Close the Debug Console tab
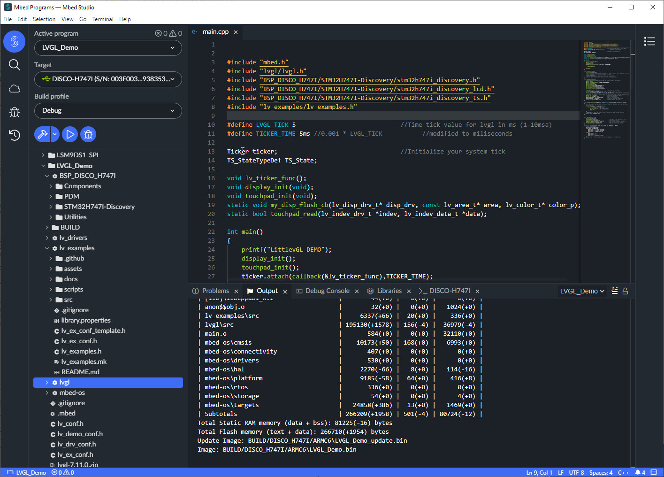The width and height of the screenshot is (664, 477). click(357, 291)
